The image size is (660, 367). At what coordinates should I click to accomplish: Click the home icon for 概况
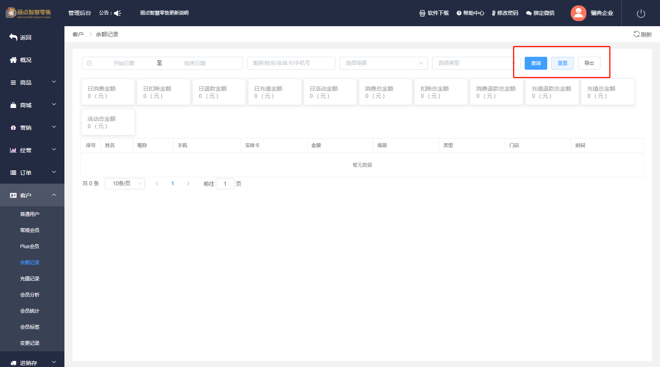pyautogui.click(x=13, y=60)
